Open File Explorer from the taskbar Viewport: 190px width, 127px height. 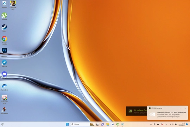coord(108,124)
